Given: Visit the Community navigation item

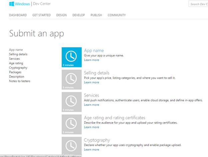Looking at the screenshot, I should click(117, 15).
